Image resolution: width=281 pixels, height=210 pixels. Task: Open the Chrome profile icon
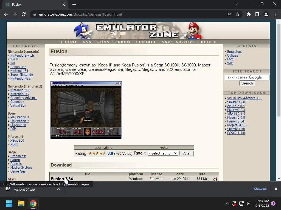pyautogui.click(x=266, y=14)
